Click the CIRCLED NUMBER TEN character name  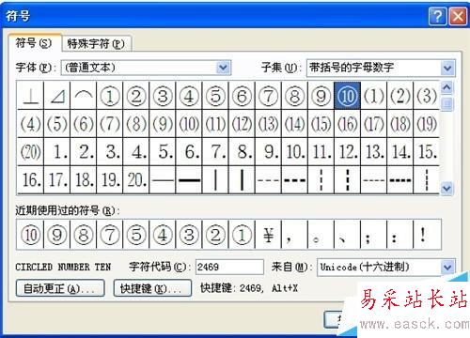tap(63, 267)
